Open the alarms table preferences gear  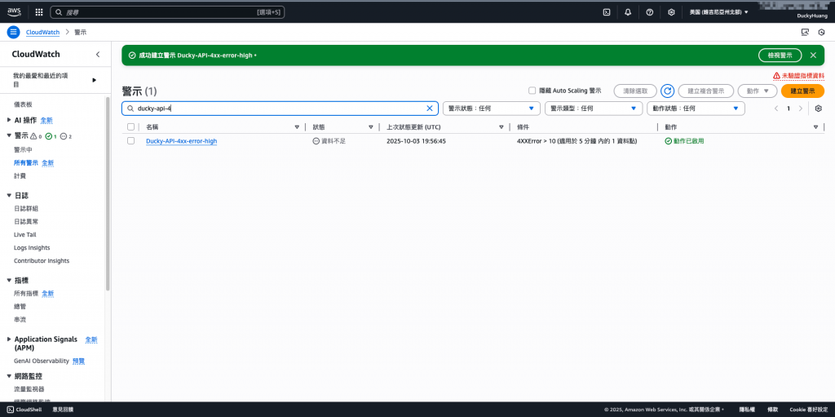819,109
